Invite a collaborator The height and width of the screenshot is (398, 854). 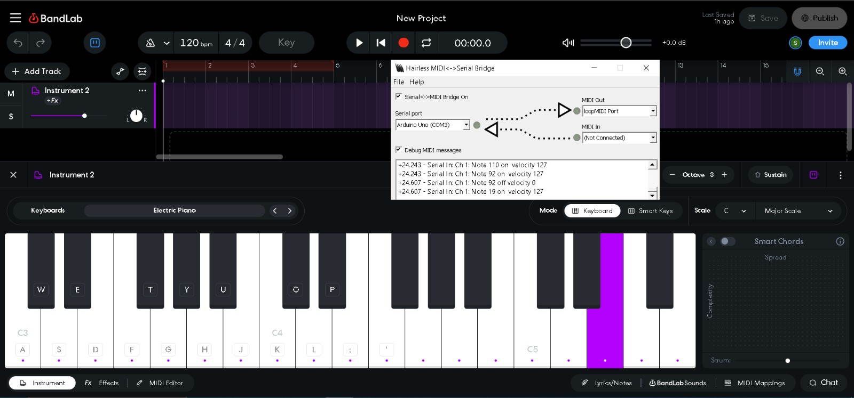(x=828, y=43)
